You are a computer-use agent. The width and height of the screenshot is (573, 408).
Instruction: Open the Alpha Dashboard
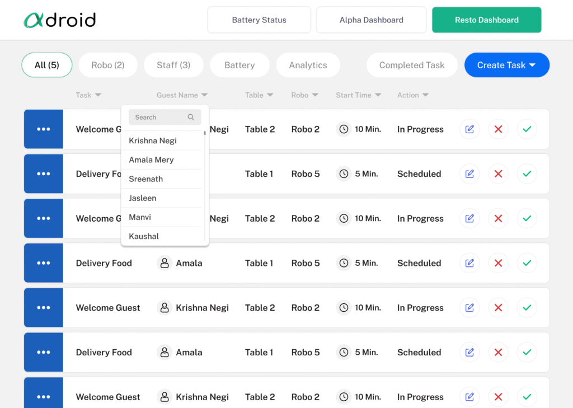[371, 20]
